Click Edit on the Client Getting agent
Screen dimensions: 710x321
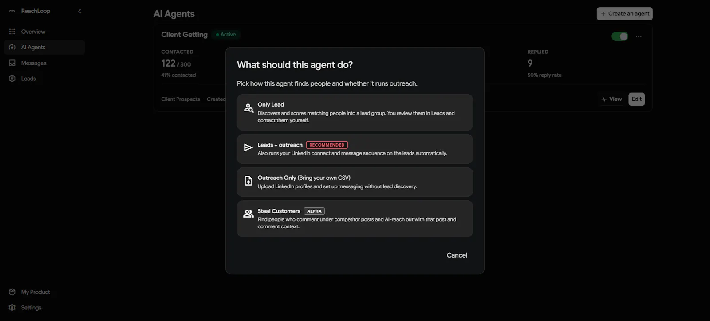pos(637,99)
